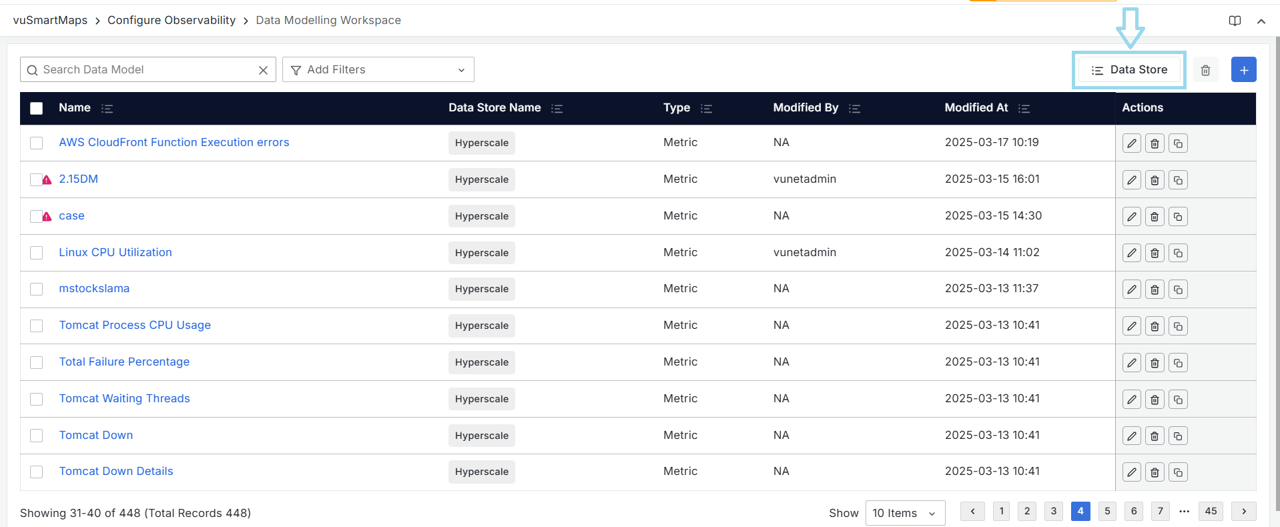Go to page 5 in pagination
The image size is (1280, 527).
pos(1106,511)
